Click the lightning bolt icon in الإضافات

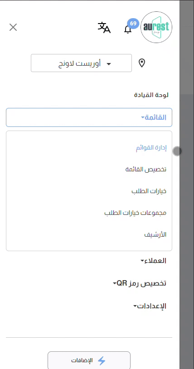pos(102,360)
